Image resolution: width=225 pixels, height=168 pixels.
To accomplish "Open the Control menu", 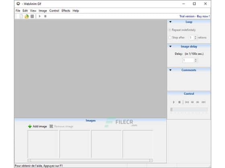I will point(54,11).
